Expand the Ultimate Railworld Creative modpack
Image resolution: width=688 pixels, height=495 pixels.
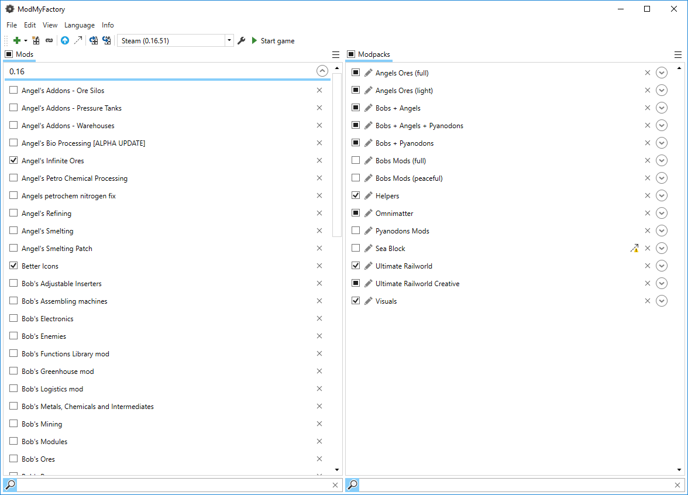click(x=662, y=283)
